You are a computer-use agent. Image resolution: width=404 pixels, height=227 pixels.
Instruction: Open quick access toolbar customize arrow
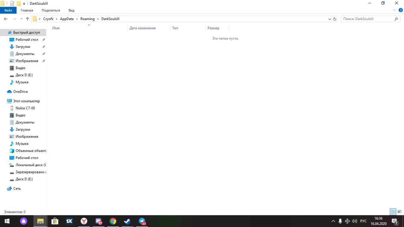coord(24,3)
